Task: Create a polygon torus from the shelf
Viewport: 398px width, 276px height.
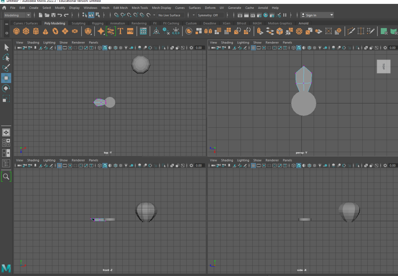Action: pos(55,31)
